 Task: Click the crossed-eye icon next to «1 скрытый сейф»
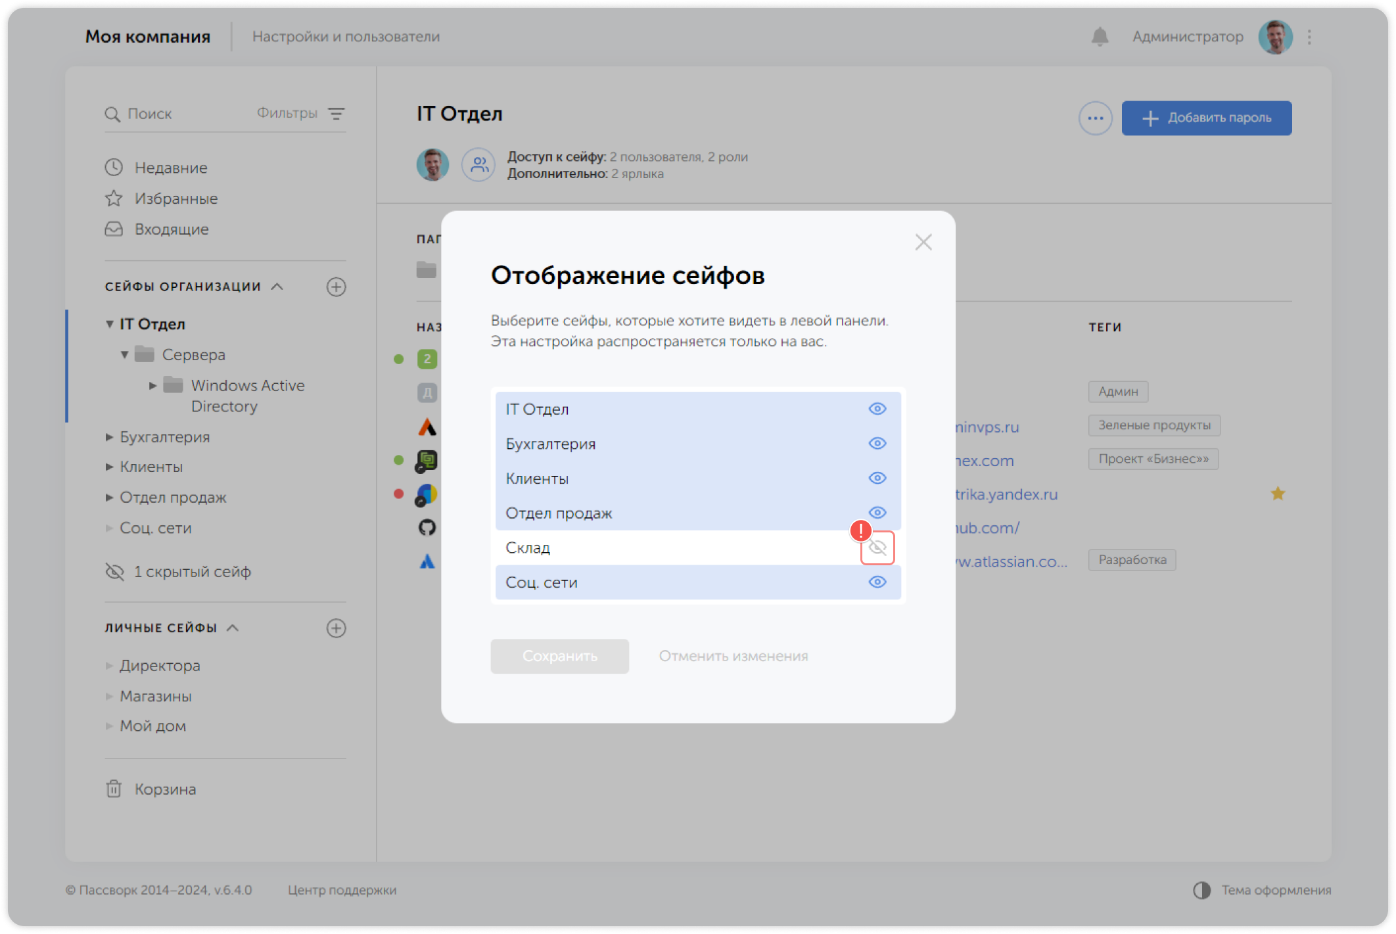tap(114, 572)
